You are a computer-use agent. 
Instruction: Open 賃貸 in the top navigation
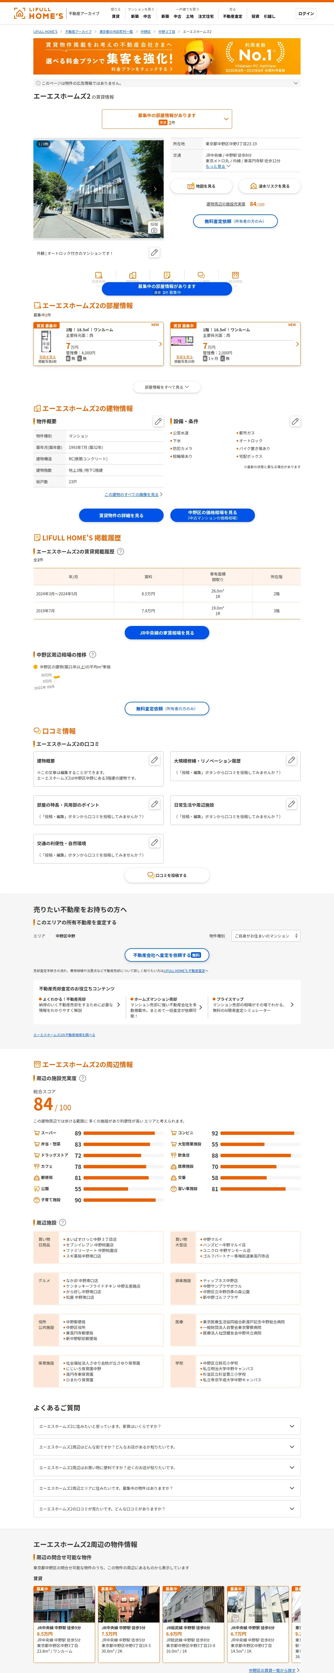(116, 16)
